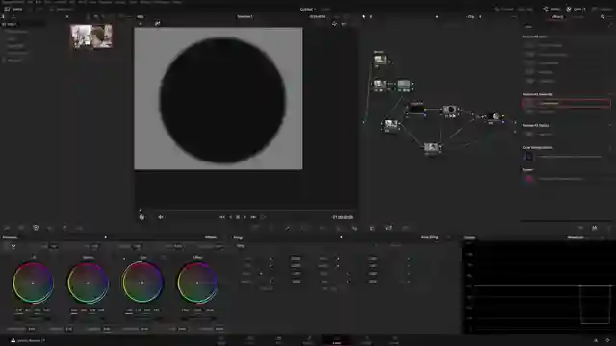Adjust the Lift color wheel
This screenshot has height=346, width=616.
point(33,283)
